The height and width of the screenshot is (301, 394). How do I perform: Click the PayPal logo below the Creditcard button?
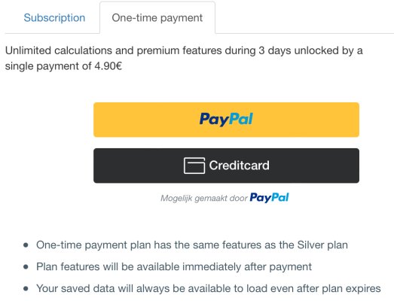tap(269, 198)
